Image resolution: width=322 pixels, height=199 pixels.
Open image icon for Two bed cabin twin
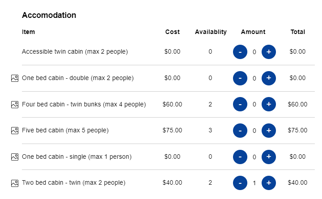14,183
